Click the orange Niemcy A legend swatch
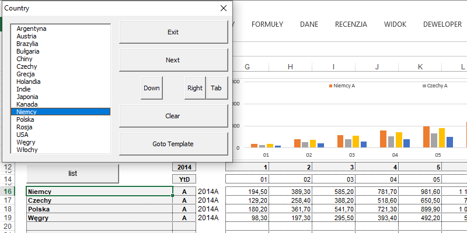This screenshot has height=233, width=467. point(330,86)
